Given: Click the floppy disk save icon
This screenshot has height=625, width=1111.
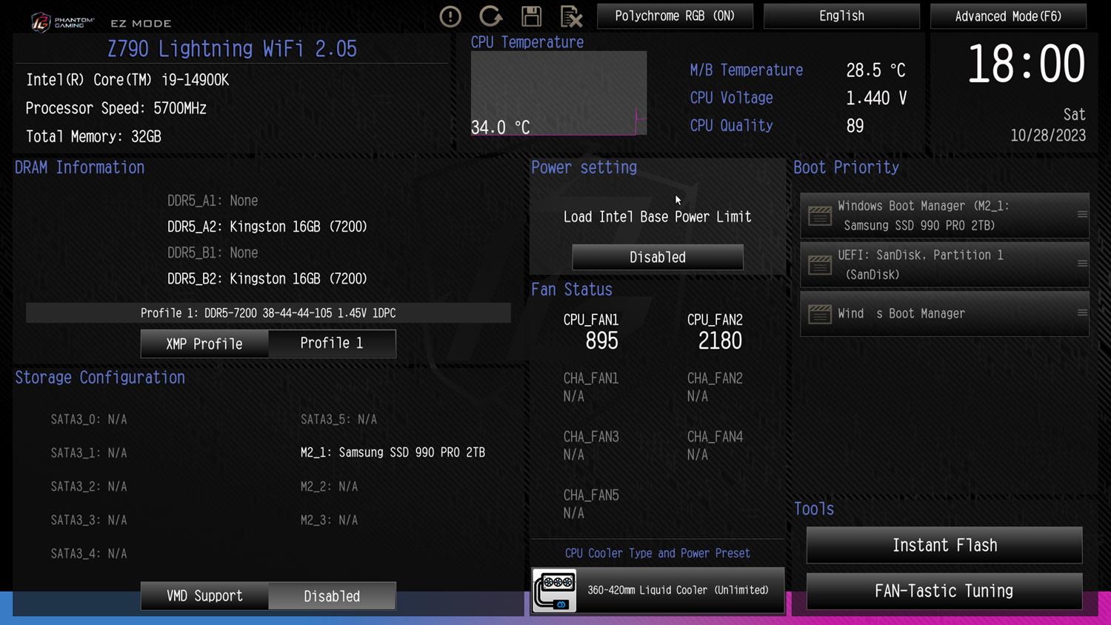Looking at the screenshot, I should click(531, 16).
